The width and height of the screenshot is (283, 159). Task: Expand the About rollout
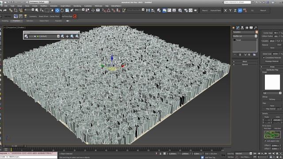tap(245, 61)
